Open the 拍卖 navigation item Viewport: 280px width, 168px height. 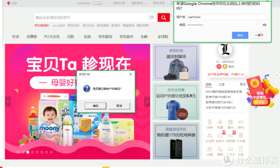click(x=88, y=37)
